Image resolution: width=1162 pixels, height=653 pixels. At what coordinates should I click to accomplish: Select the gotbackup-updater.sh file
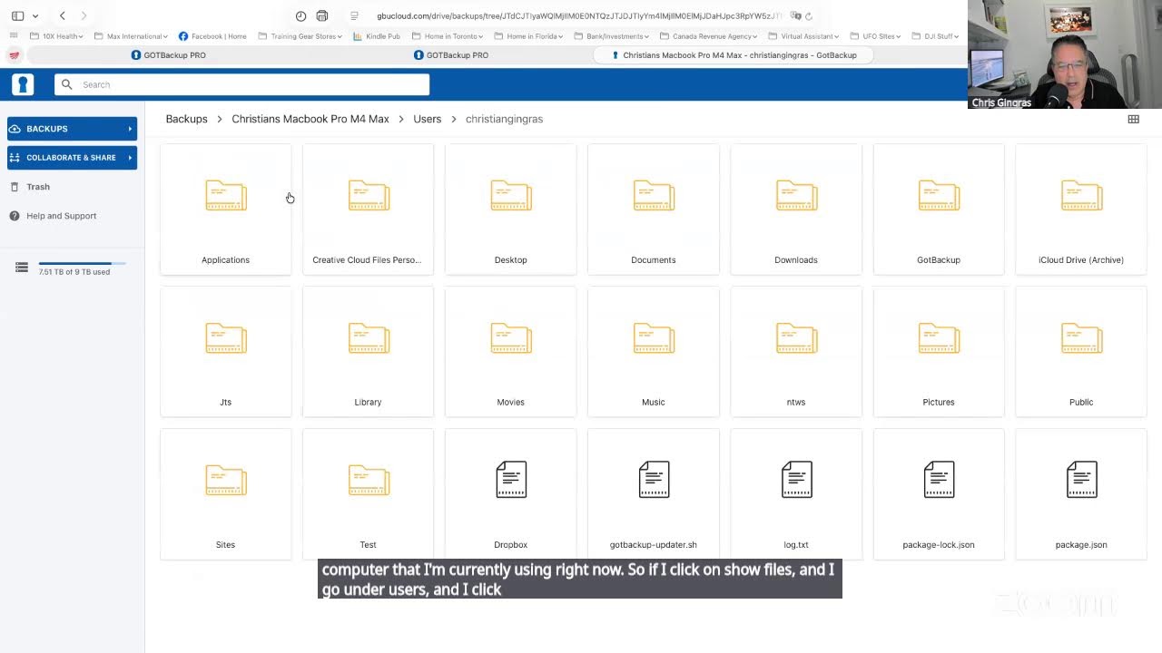pos(653,494)
